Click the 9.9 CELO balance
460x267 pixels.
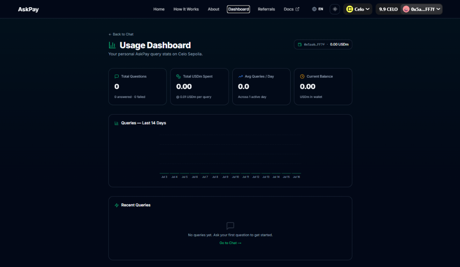pyautogui.click(x=388, y=9)
